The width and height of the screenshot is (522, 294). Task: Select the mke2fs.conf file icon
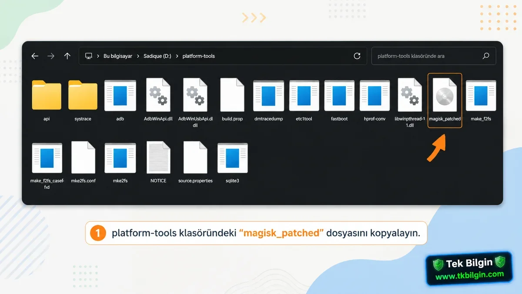tap(83, 157)
